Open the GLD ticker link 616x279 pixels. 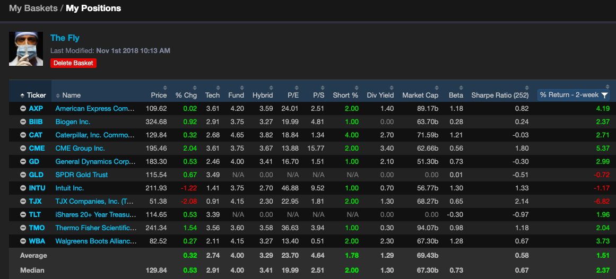[x=36, y=175]
